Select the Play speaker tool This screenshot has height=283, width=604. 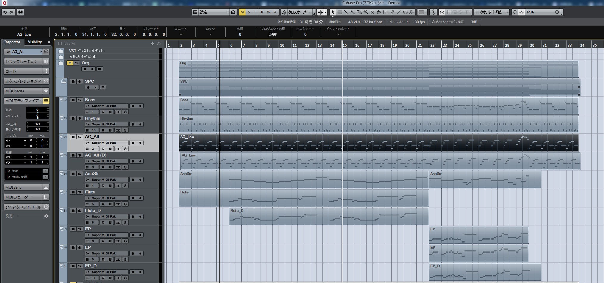[405, 12]
